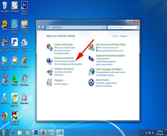This screenshot has width=167, height=136.
Task: Click Set up parental controls for any user
Action: pyautogui.click(x=111, y=51)
